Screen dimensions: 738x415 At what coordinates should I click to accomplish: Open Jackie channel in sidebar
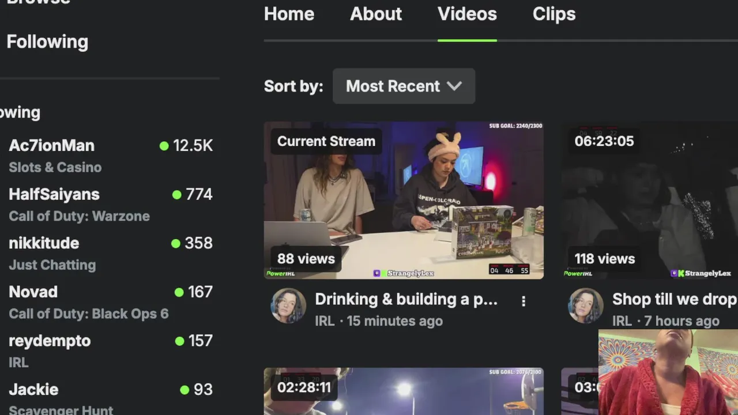click(33, 390)
